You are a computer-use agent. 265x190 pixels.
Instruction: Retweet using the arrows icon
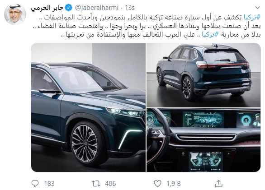pyautogui.click(x=96, y=183)
